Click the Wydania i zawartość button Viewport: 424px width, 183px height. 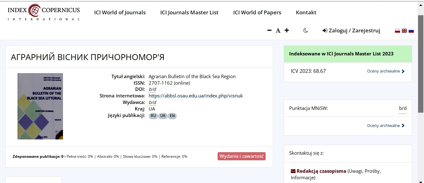[241, 156]
